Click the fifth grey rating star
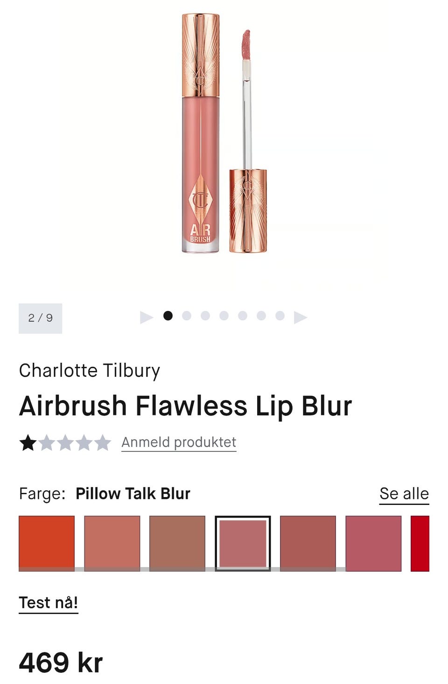448x684 pixels. tap(103, 442)
